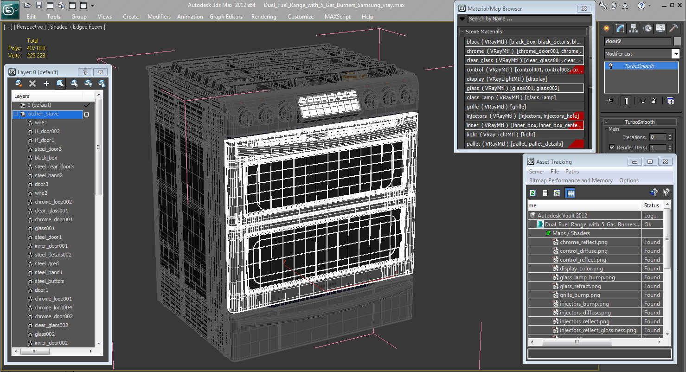Toggle Show End Result icon in modifier stack

[x=627, y=101]
